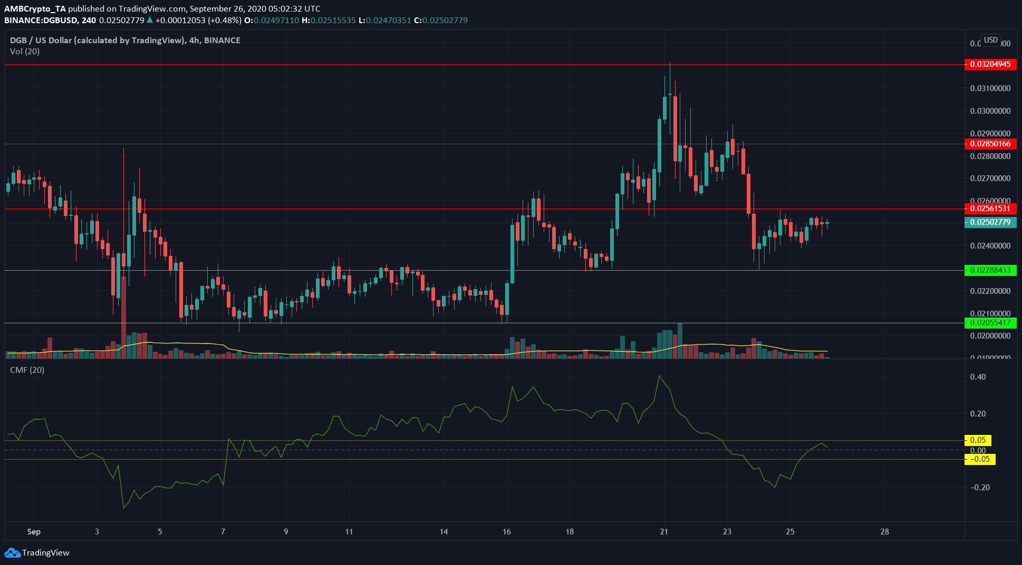
Task: Click the Vol (20) indicator label
Action: click(25, 51)
